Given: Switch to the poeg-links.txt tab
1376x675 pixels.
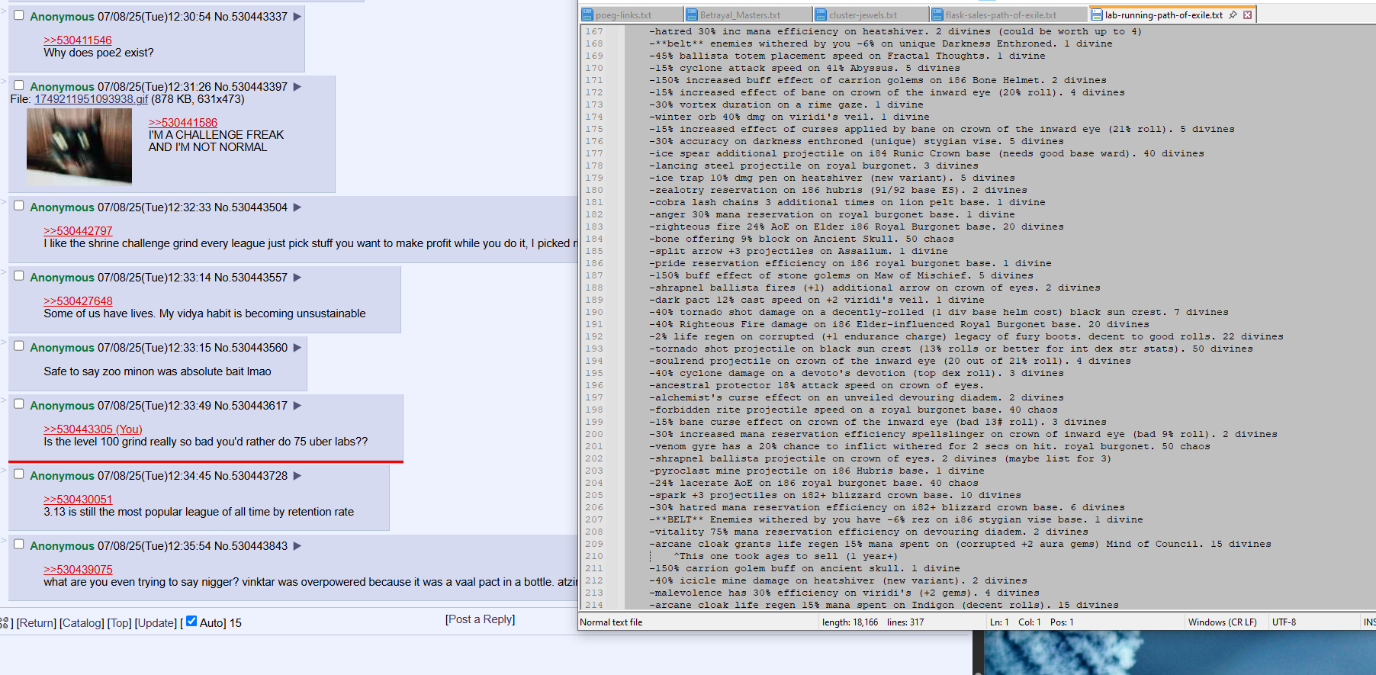Looking at the screenshot, I should pos(631,14).
